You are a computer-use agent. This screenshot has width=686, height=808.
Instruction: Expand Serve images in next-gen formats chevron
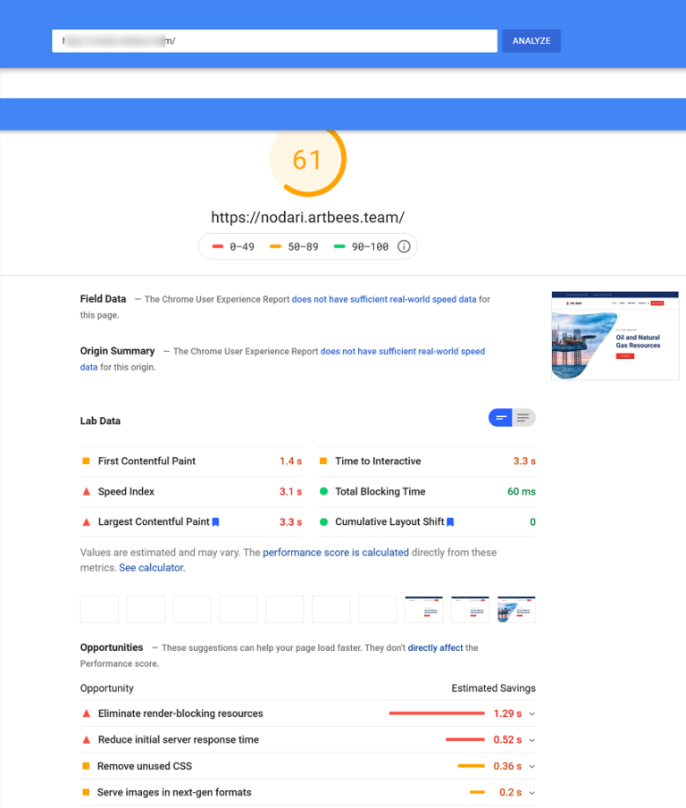[532, 793]
